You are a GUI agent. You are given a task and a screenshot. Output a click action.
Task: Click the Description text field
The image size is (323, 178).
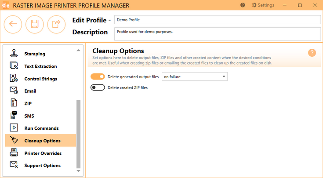[218, 34]
